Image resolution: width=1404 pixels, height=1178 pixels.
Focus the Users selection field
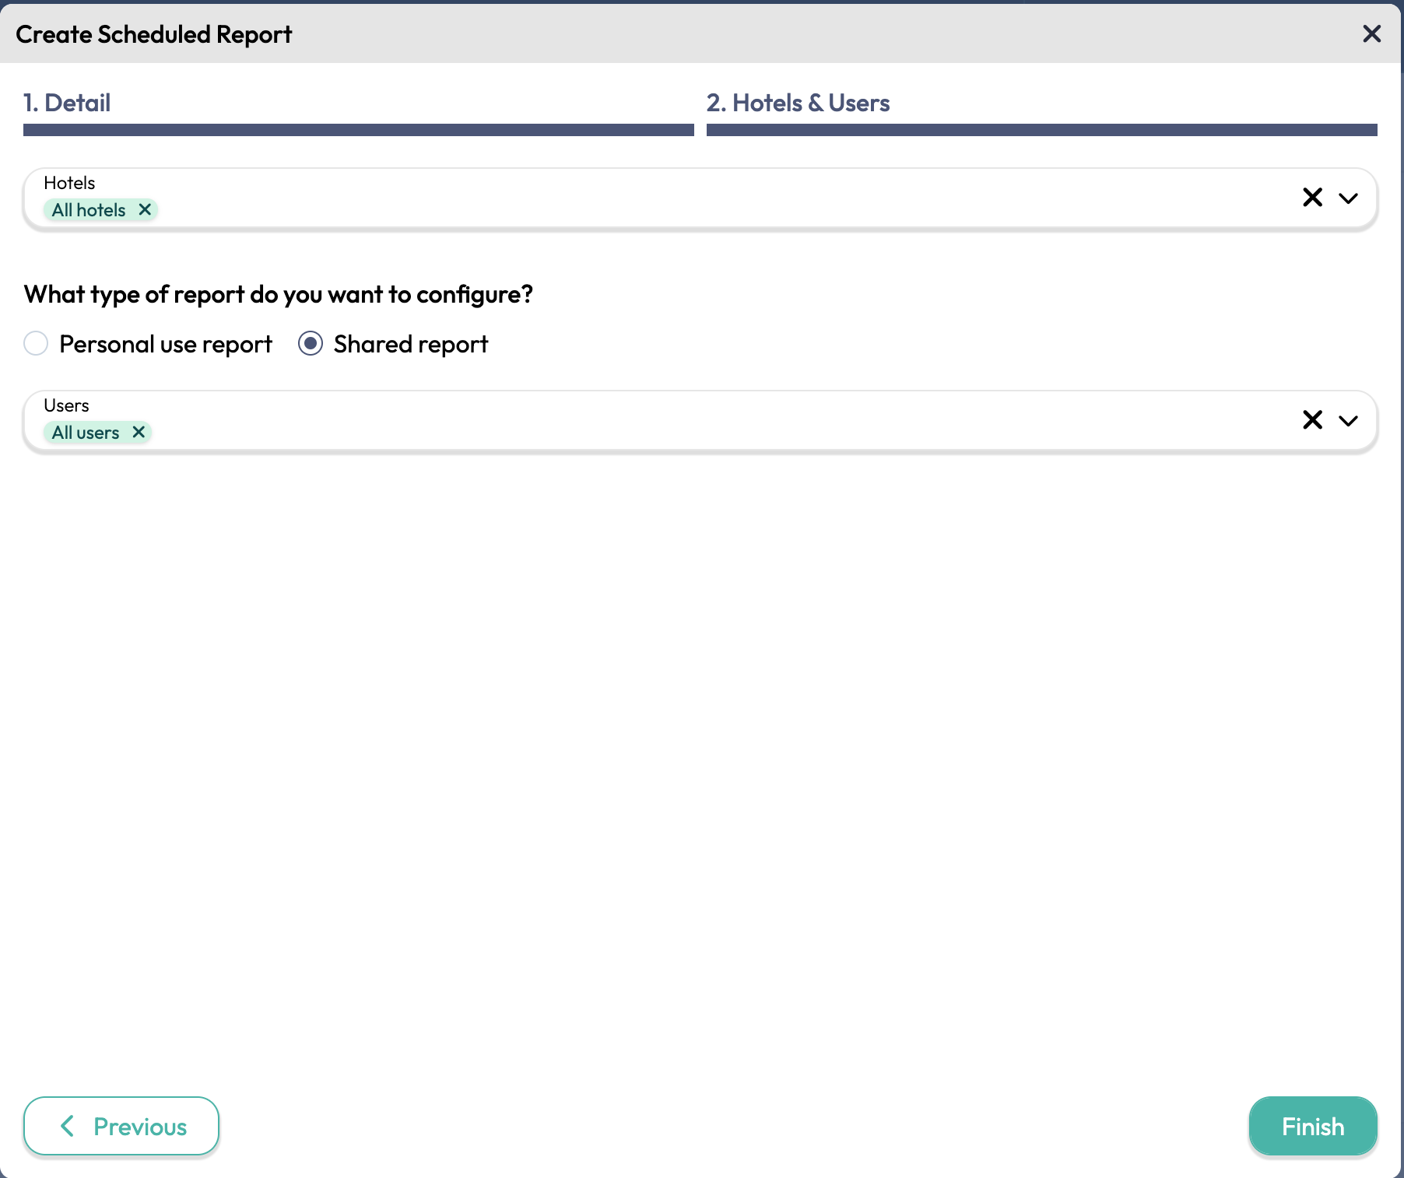(x=700, y=421)
